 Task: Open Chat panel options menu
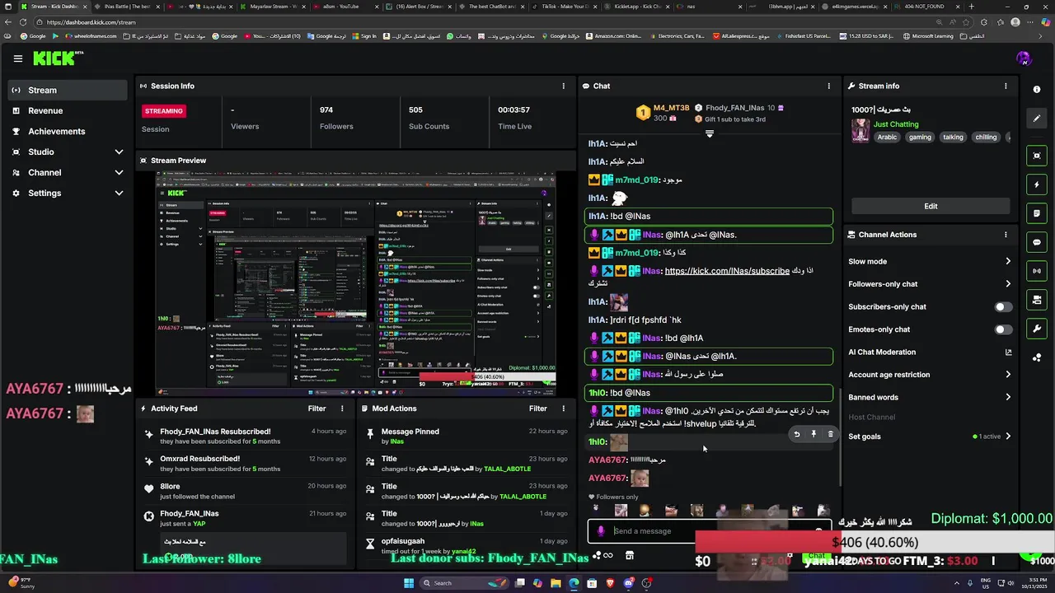click(x=829, y=86)
